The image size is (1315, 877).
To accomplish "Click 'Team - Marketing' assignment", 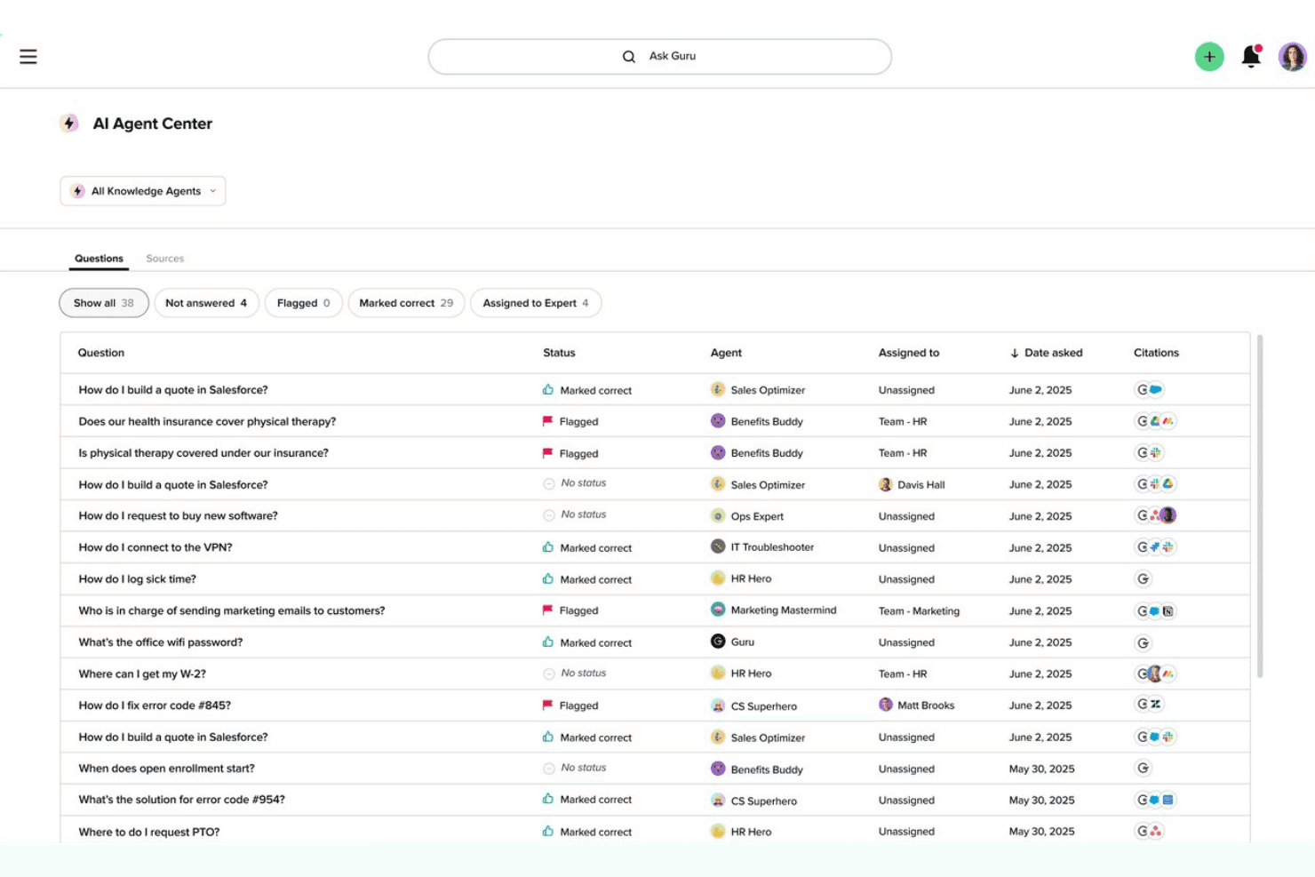I will point(919,611).
